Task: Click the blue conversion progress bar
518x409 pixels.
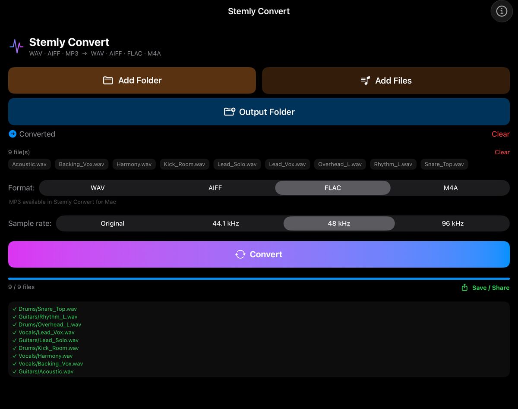Action: (259, 279)
